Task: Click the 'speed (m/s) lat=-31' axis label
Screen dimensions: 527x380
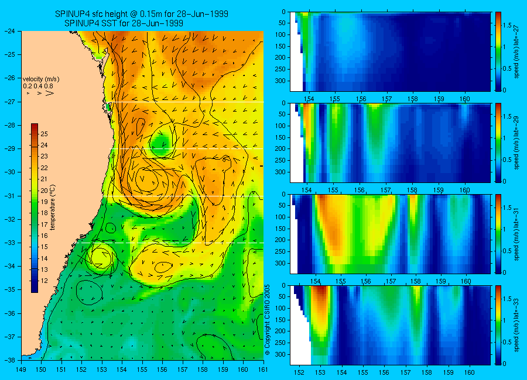Action: point(516,234)
